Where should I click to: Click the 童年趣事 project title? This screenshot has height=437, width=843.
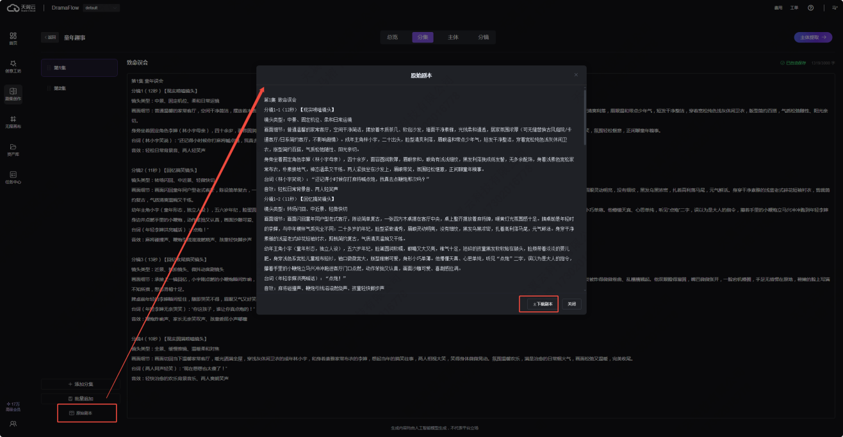coord(74,38)
